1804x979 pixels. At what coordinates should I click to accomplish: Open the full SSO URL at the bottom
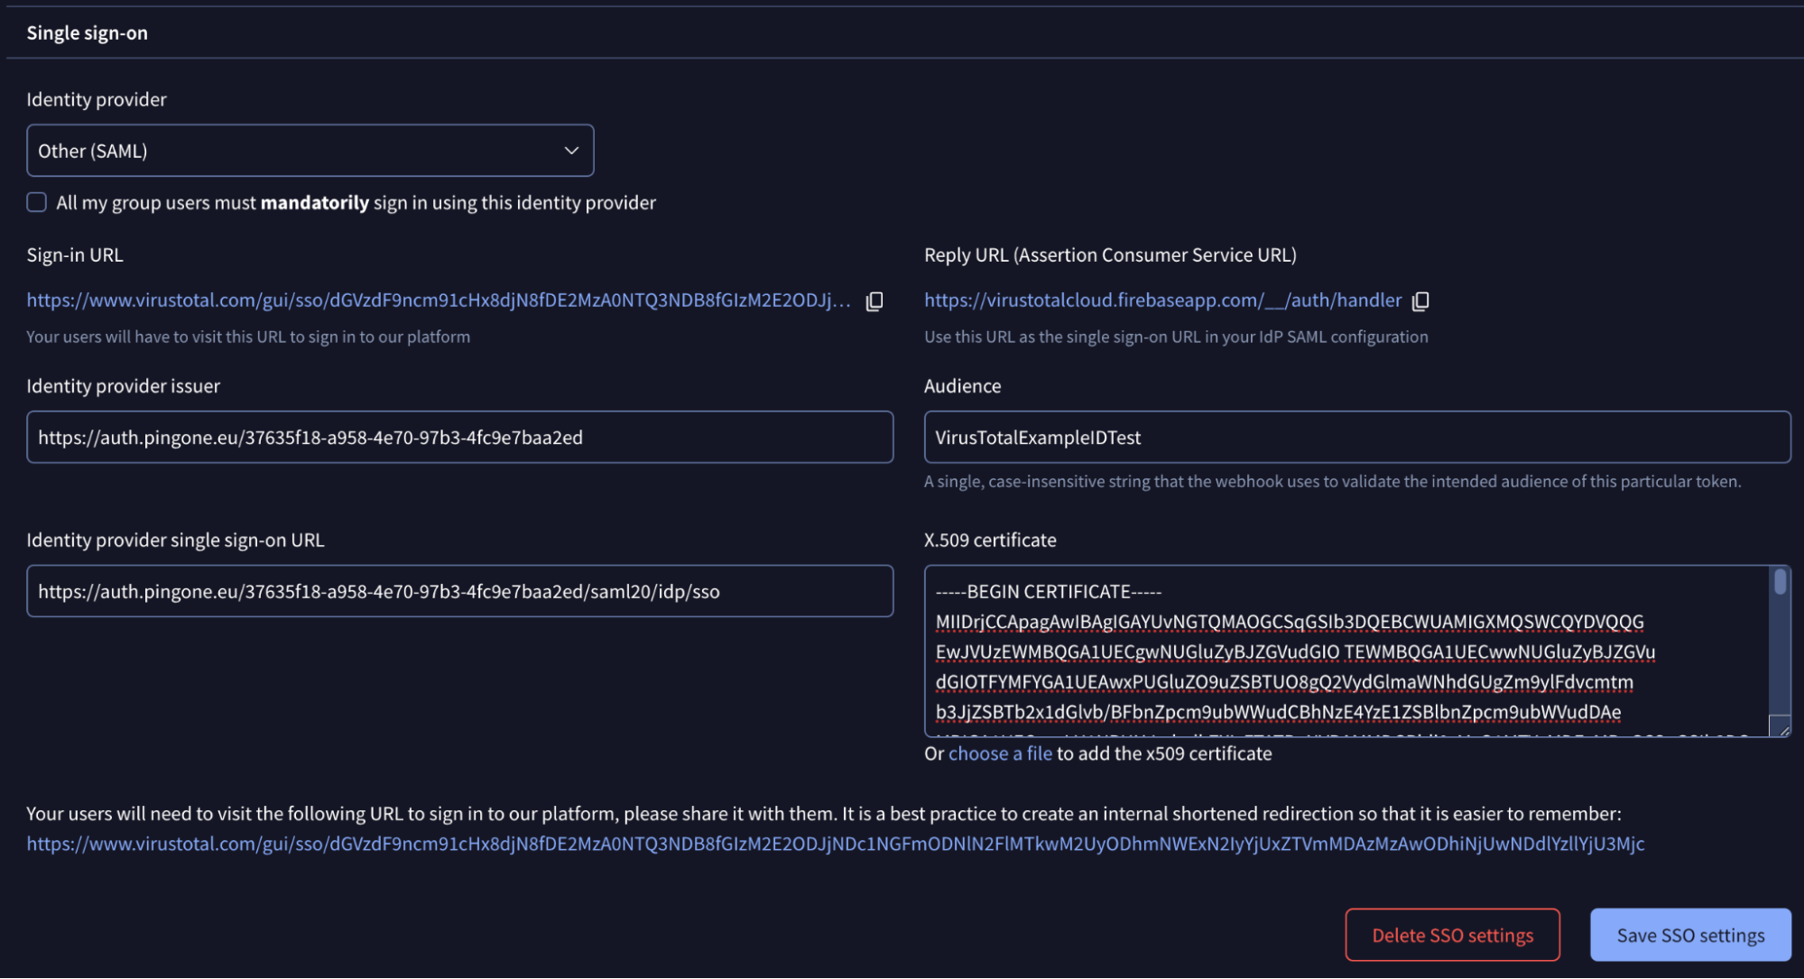(x=835, y=844)
